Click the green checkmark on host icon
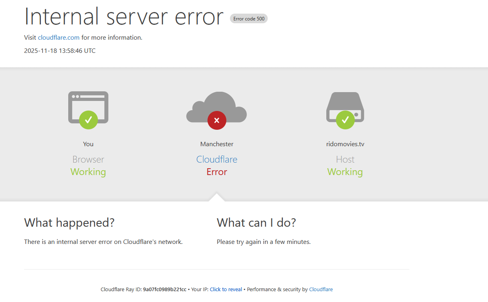Image resolution: width=488 pixels, height=302 pixels. tap(345, 120)
